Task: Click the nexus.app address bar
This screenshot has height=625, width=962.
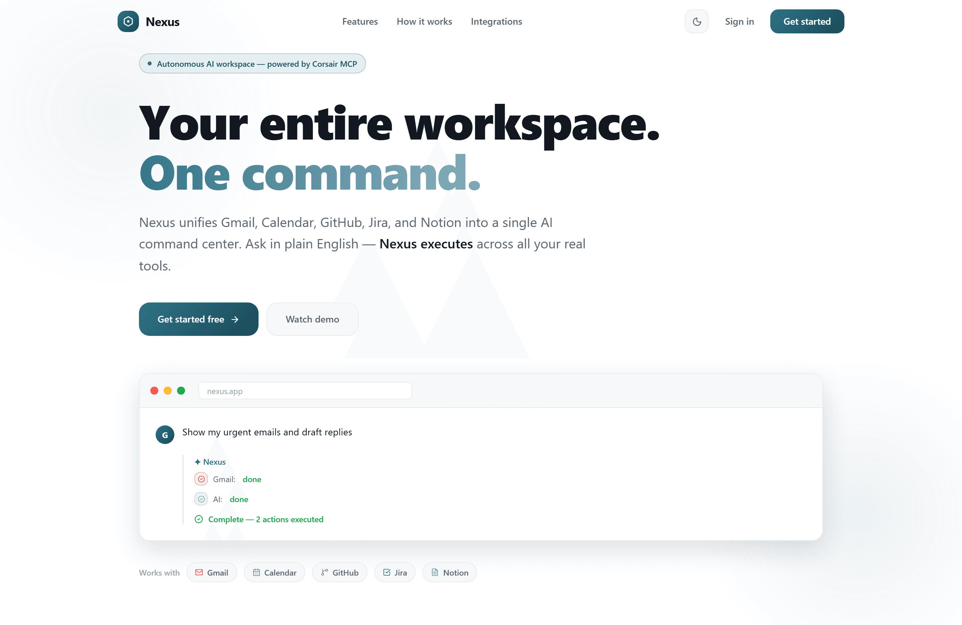Action: [305, 391]
